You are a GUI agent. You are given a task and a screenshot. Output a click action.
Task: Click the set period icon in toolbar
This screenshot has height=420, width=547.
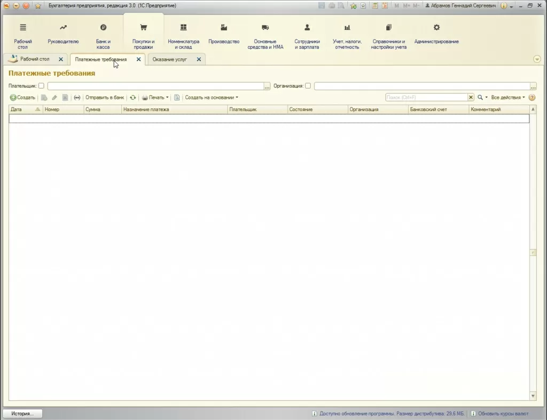pyautogui.click(x=77, y=98)
